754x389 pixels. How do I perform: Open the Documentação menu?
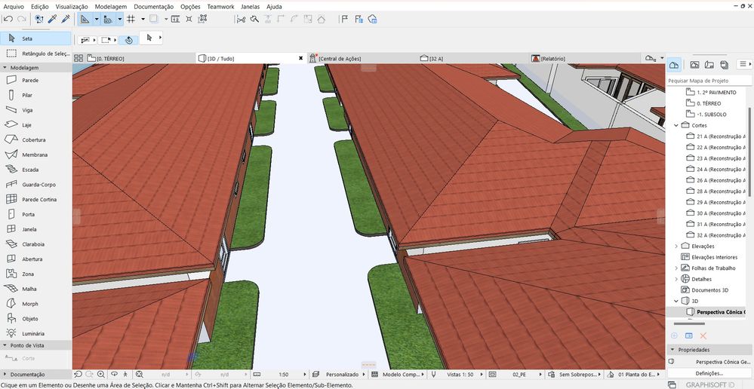point(153,6)
